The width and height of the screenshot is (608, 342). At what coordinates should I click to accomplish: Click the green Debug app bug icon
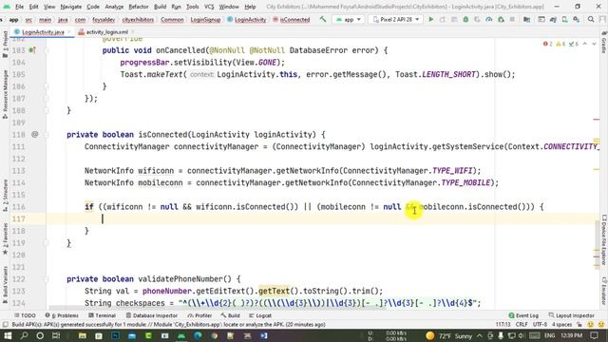click(465, 19)
